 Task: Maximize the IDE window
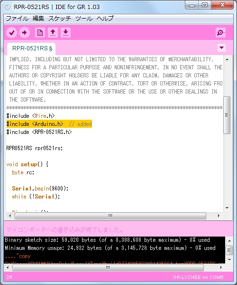pos(205,5)
